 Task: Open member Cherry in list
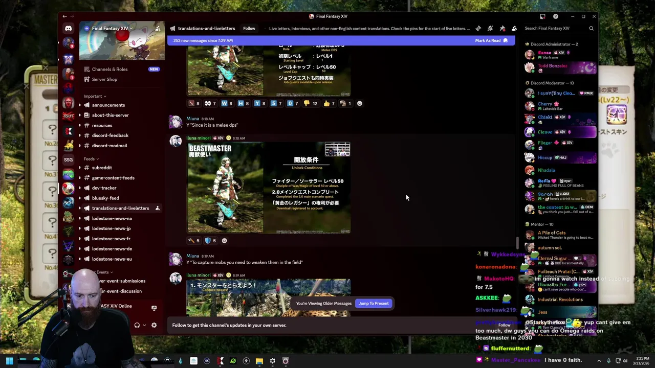(x=560, y=106)
